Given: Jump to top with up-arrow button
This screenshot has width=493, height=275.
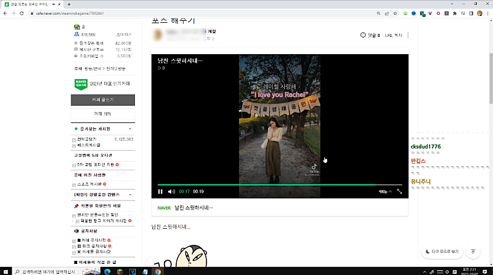Looking at the screenshot, I should point(473,252).
